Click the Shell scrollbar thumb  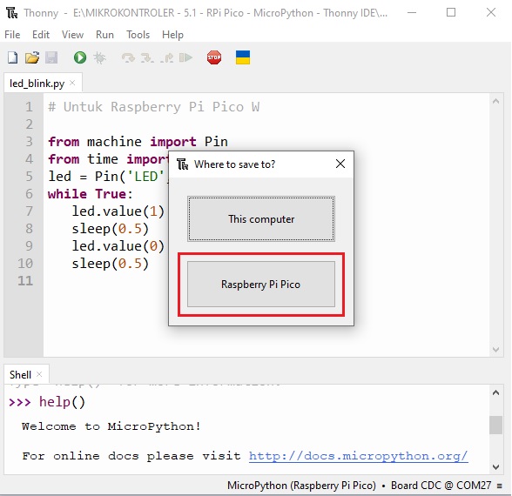tap(496, 425)
